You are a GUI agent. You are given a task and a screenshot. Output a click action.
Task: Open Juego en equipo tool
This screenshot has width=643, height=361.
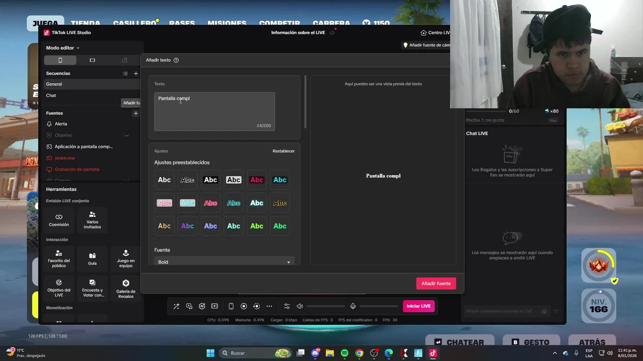pyautogui.click(x=126, y=258)
